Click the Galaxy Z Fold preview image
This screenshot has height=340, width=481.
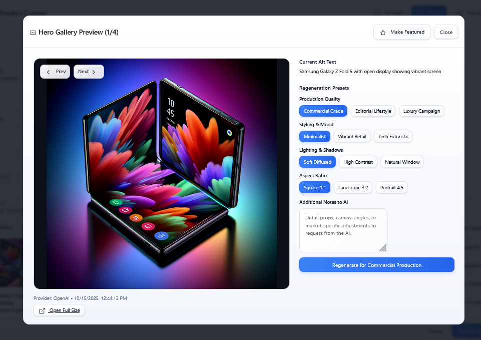pos(162,174)
